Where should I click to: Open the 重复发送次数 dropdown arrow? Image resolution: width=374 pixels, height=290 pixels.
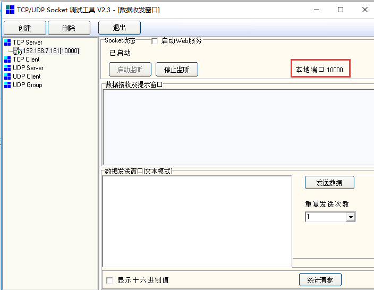351,217
